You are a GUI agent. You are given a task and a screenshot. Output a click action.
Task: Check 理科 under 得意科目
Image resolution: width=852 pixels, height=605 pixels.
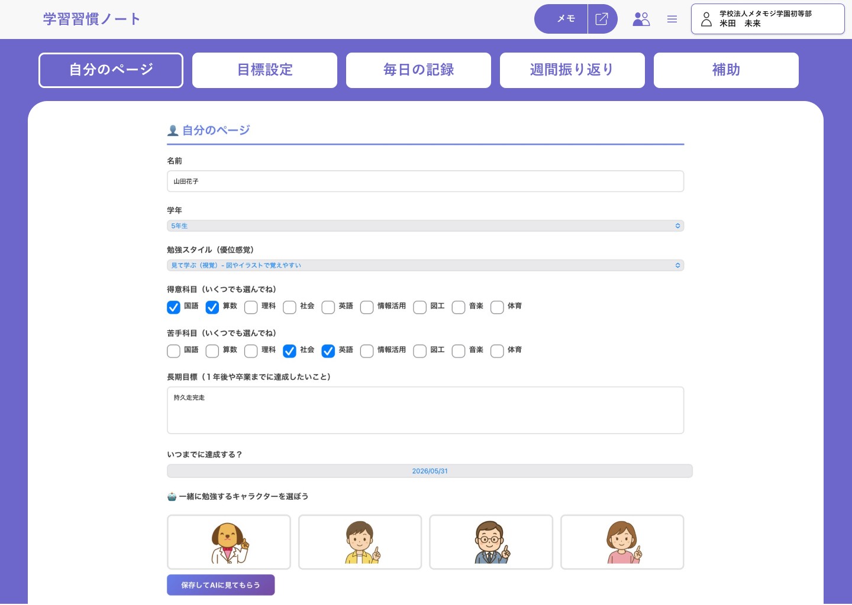point(251,307)
